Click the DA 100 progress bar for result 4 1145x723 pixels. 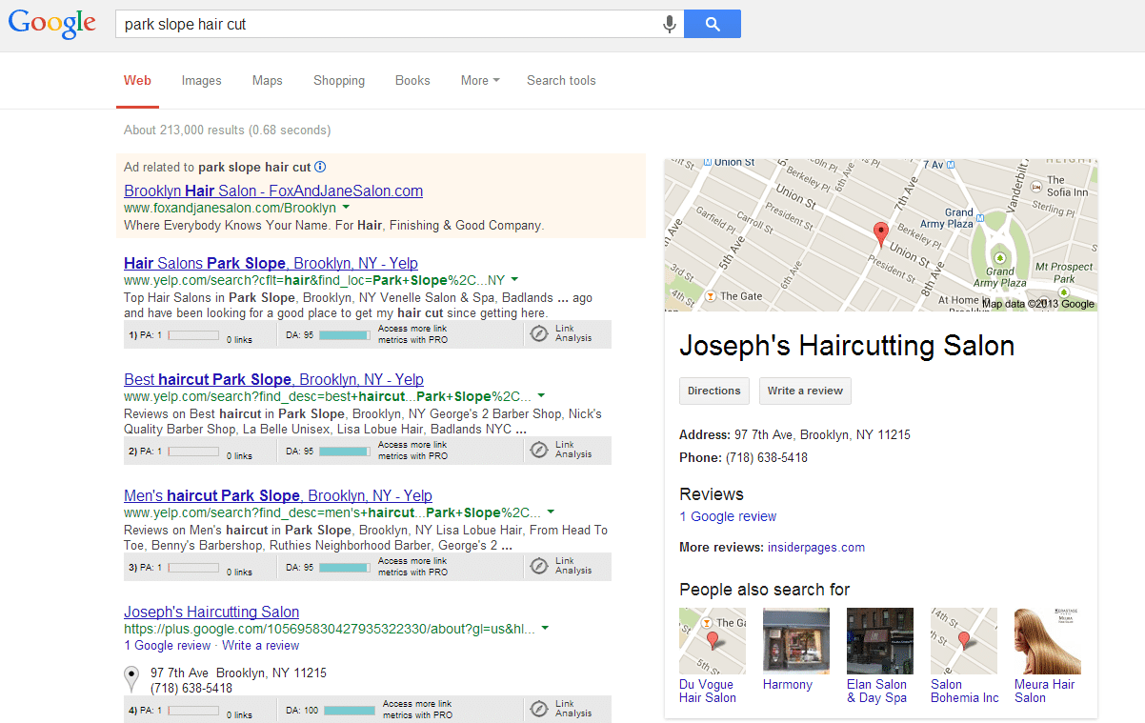[350, 711]
